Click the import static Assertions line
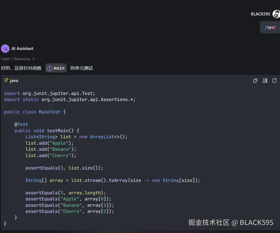The width and height of the screenshot is (280, 233). click(x=70, y=99)
